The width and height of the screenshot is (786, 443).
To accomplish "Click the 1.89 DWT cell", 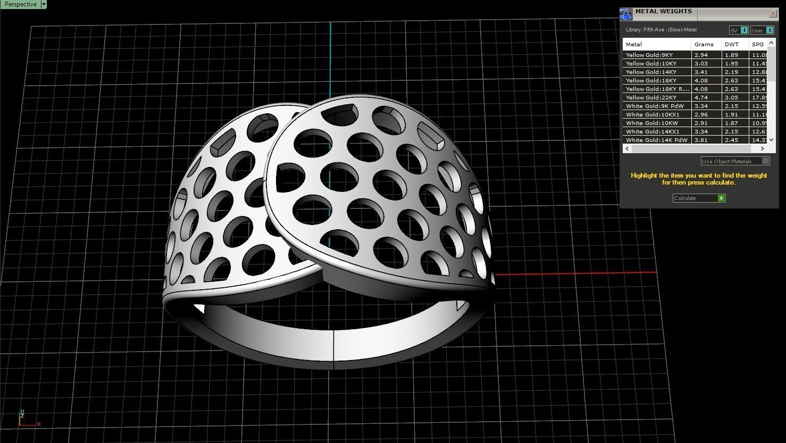I will tap(735, 55).
